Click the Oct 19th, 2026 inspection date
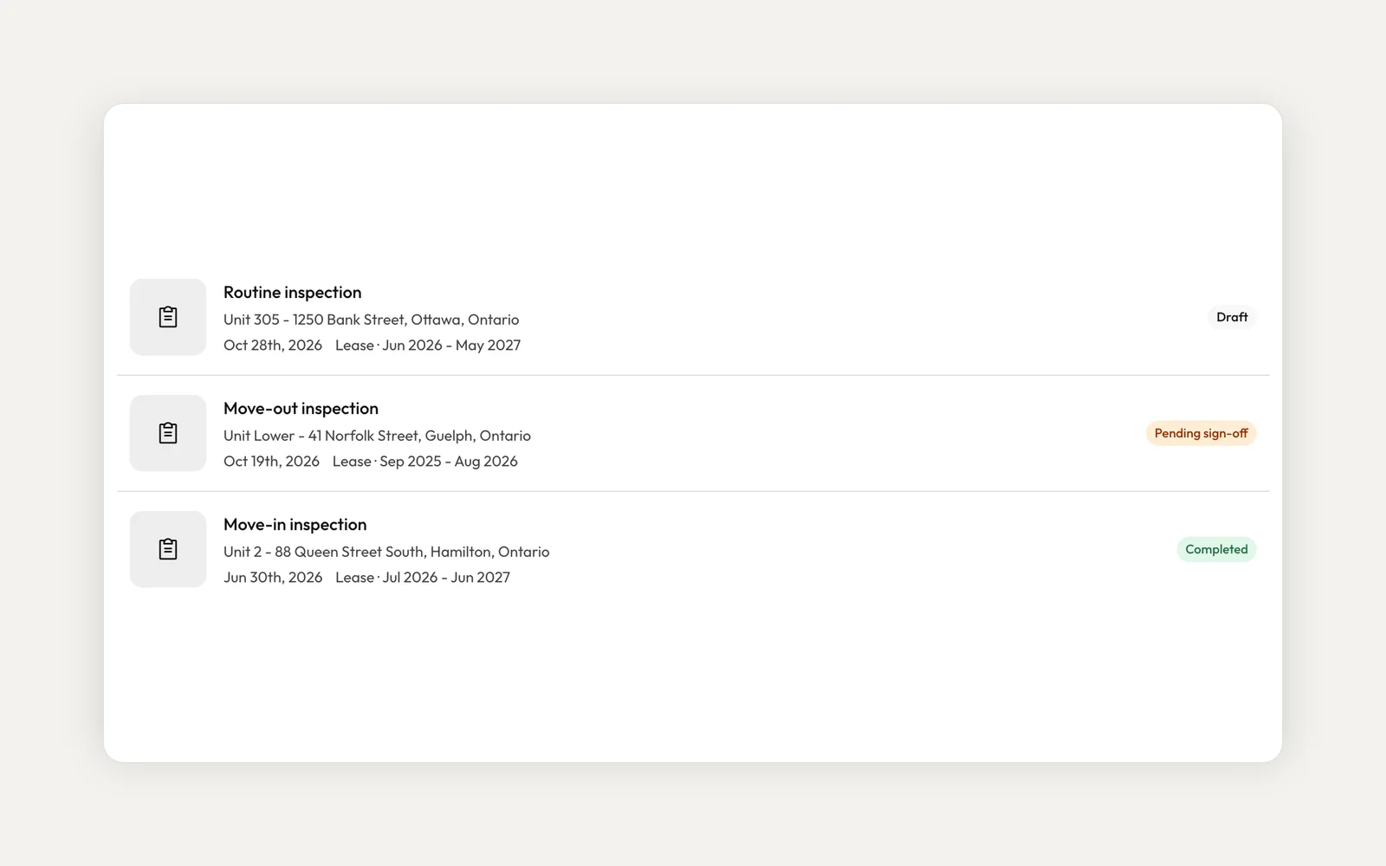The width and height of the screenshot is (1386, 866). point(271,462)
